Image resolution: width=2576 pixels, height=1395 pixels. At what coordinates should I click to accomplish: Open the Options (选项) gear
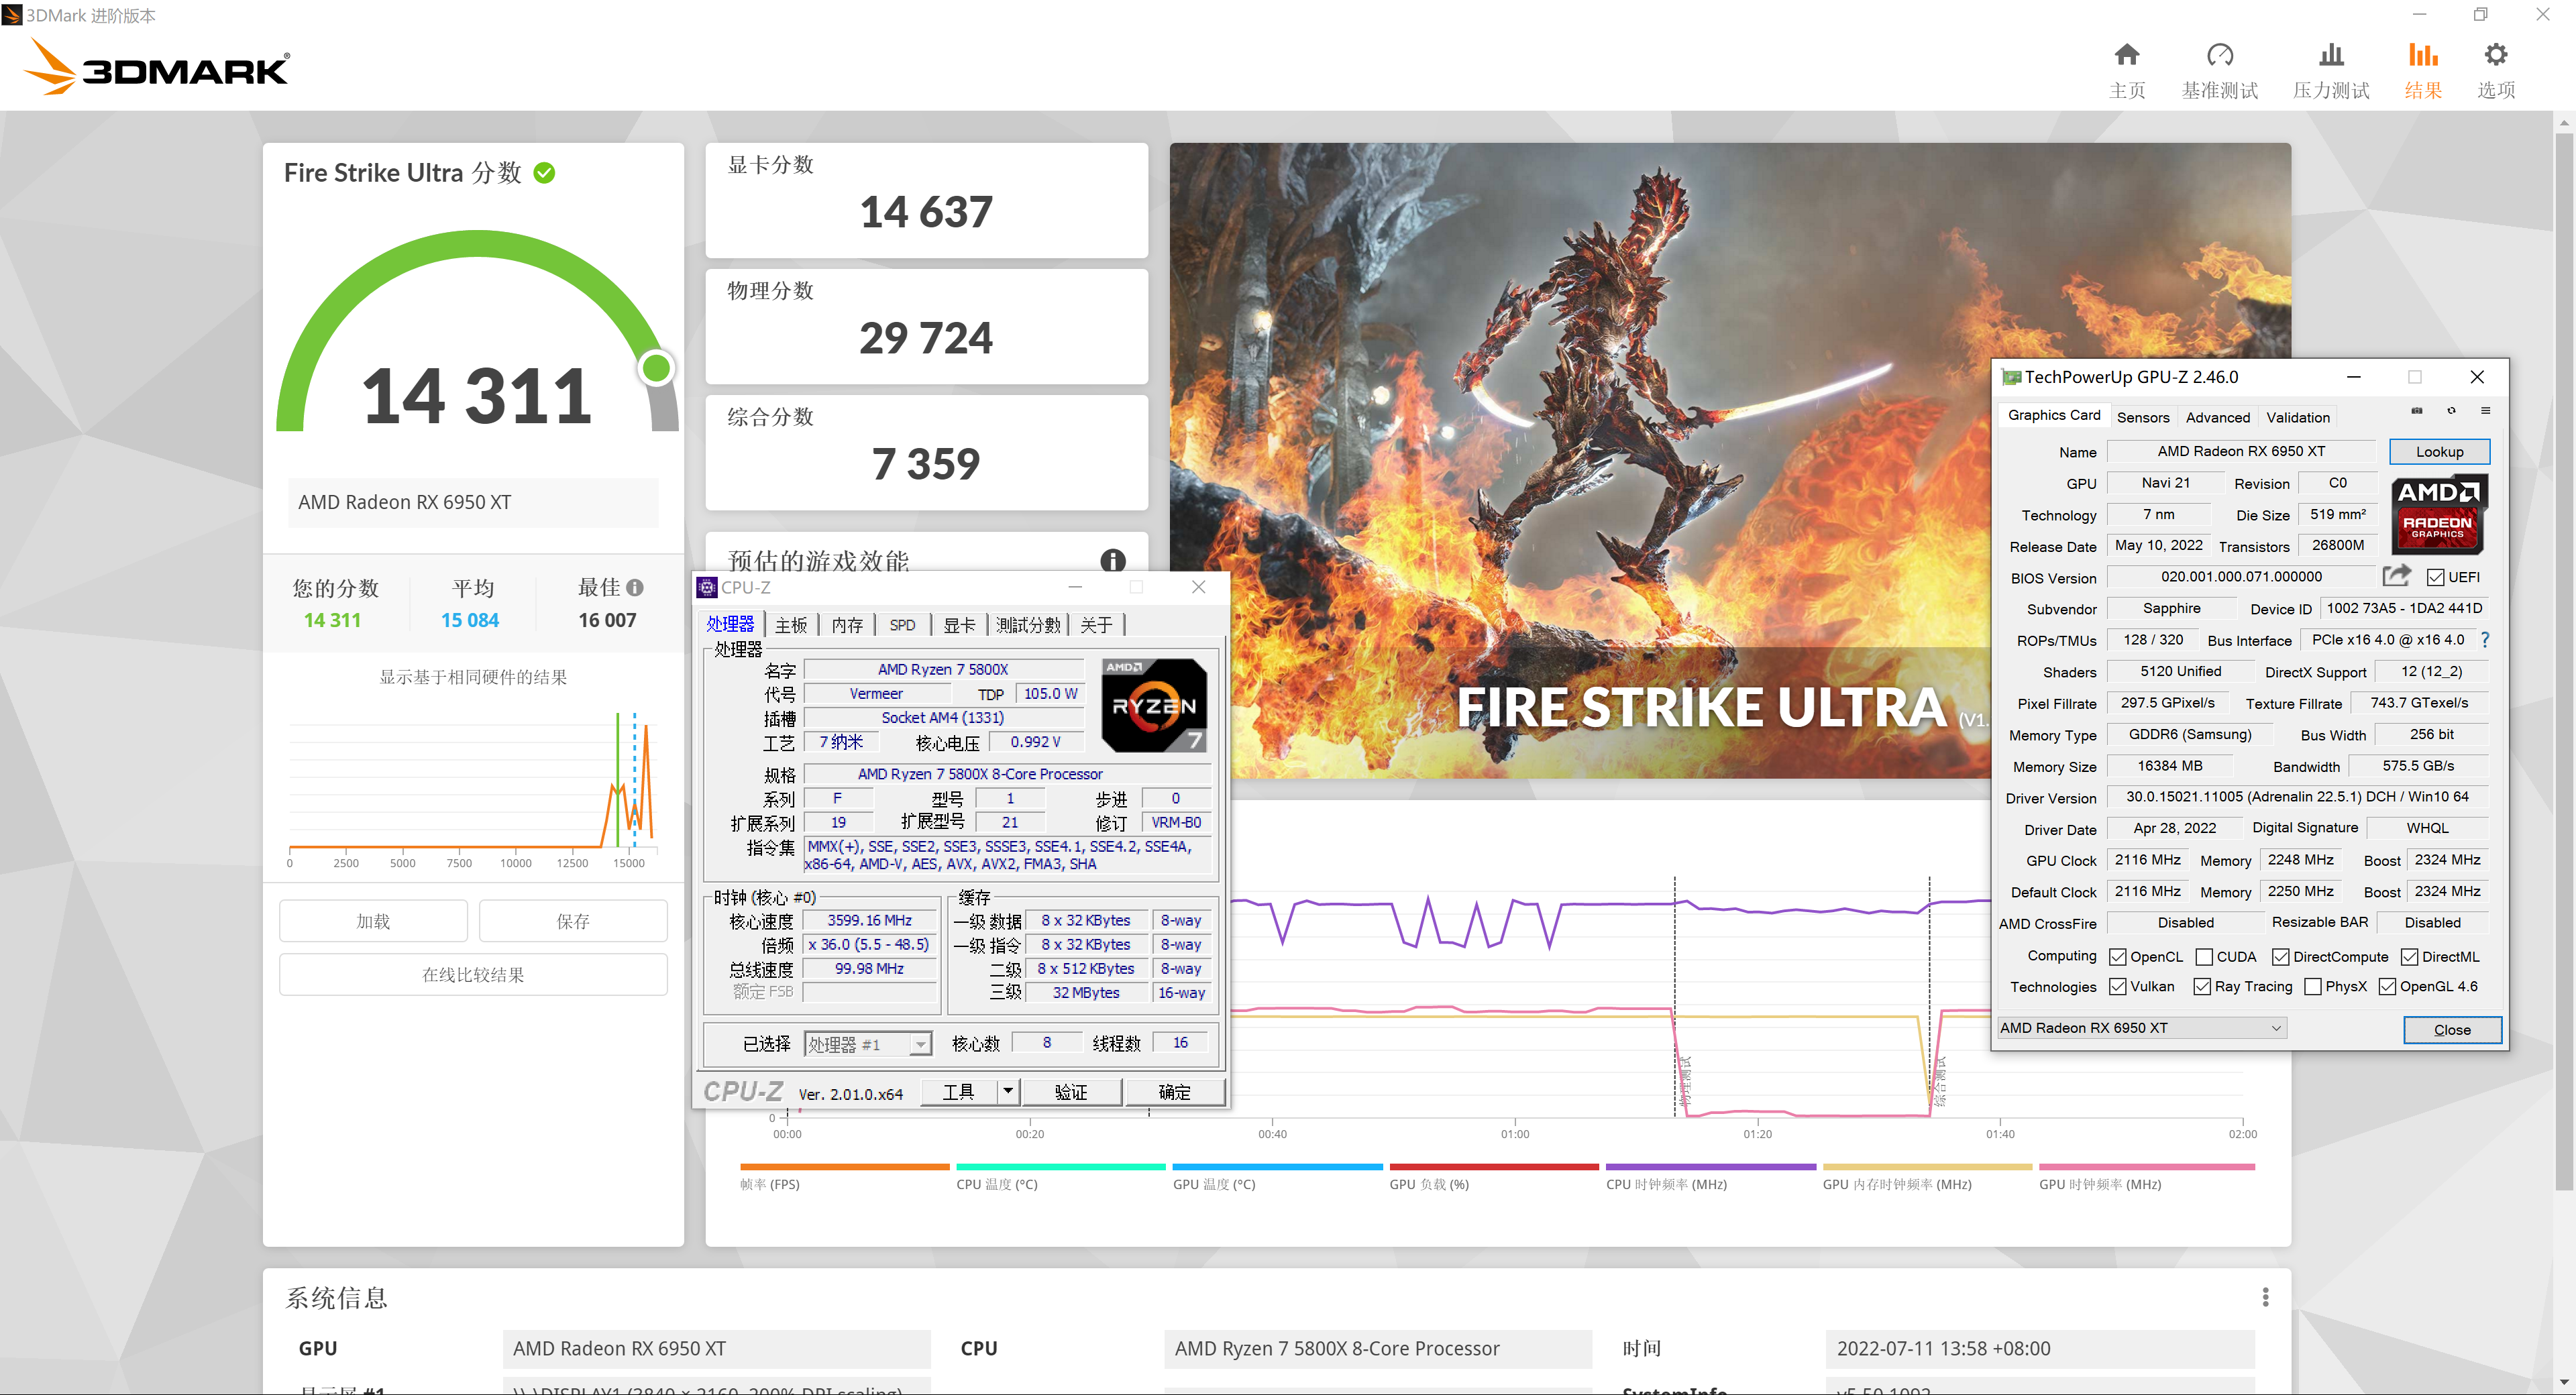tap(2496, 70)
